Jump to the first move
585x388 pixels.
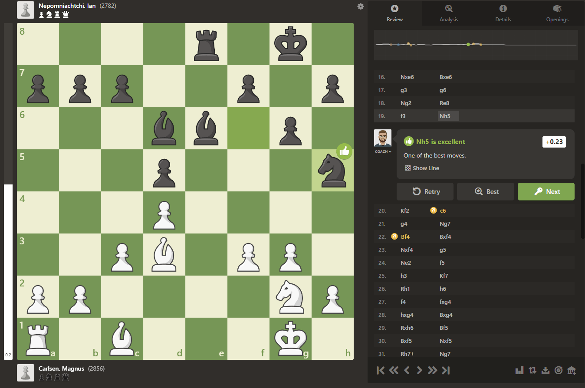pyautogui.click(x=381, y=370)
